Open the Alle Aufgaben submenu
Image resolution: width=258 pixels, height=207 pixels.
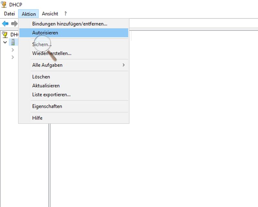click(74, 65)
